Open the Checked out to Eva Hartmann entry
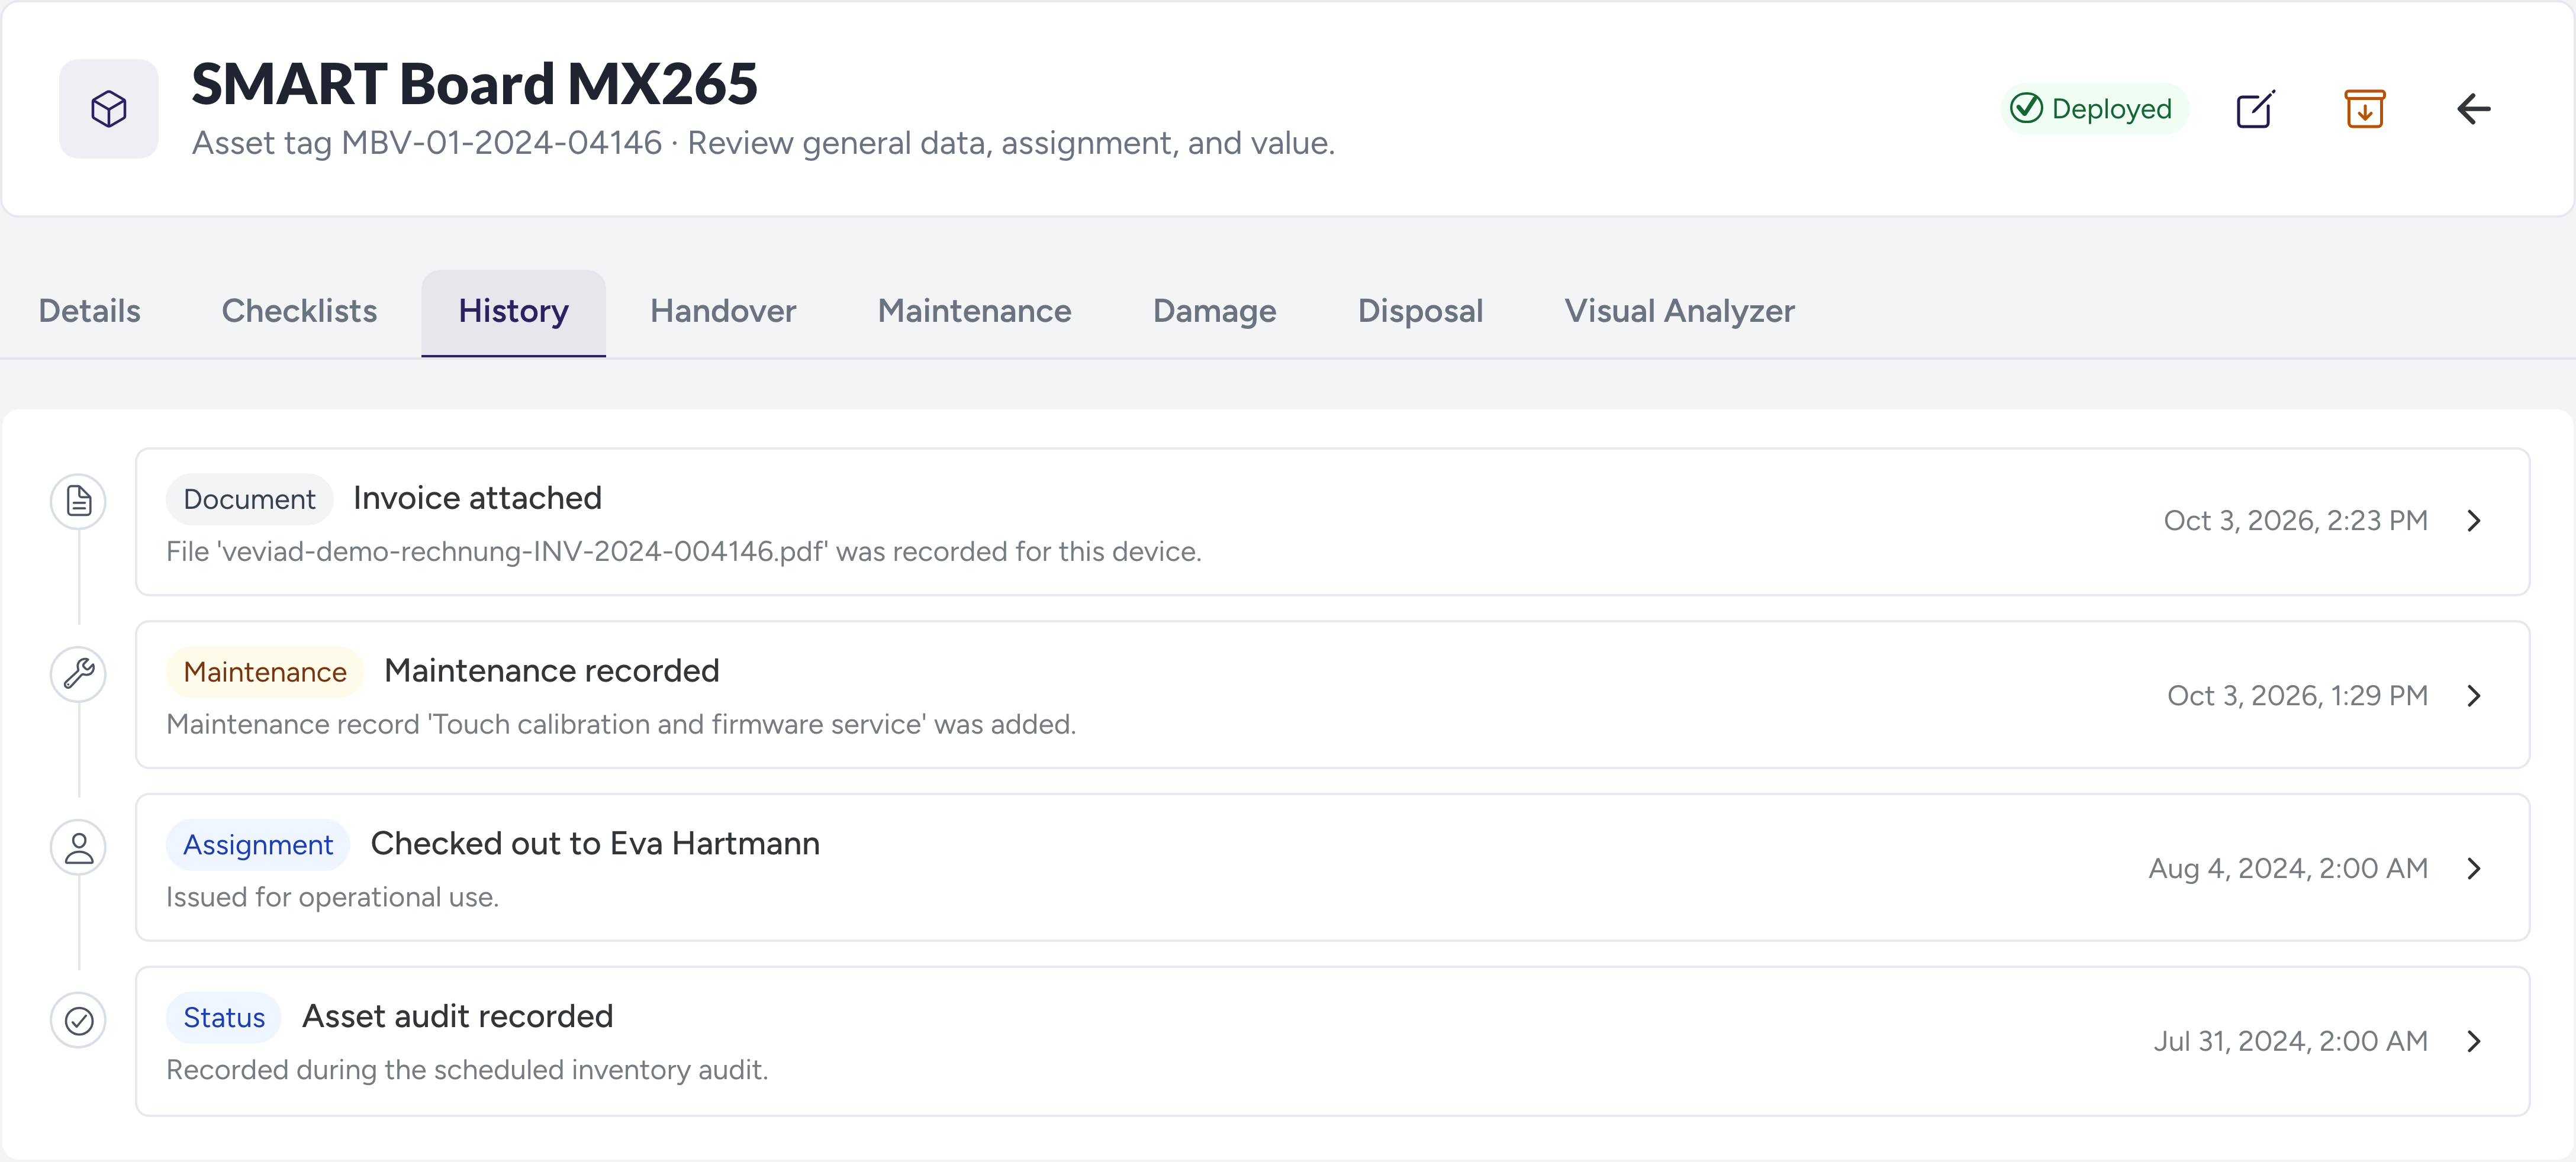2576x1162 pixels. (1332, 869)
